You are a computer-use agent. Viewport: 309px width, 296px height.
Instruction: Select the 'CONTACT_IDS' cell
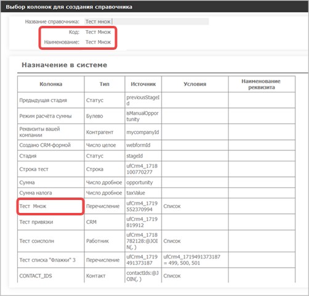tap(51, 276)
